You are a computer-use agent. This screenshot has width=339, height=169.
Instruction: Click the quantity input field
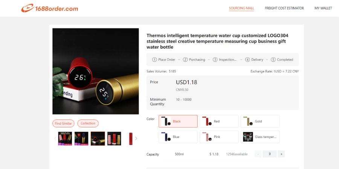(270, 154)
